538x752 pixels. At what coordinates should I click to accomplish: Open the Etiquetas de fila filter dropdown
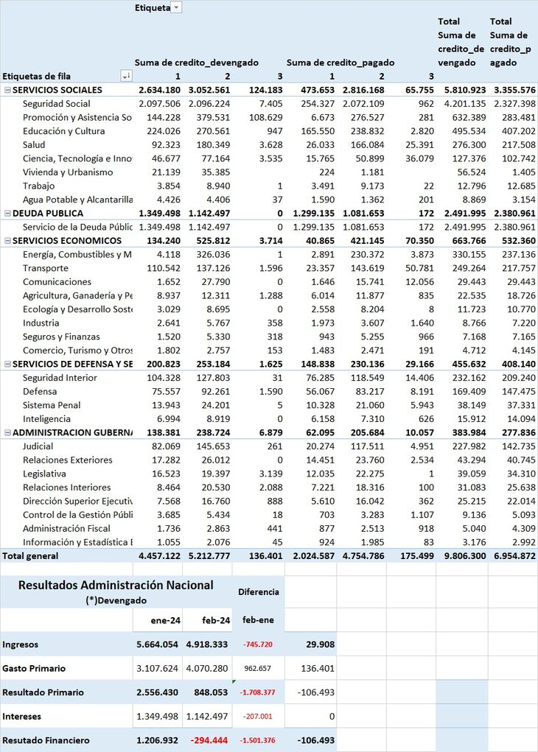click(x=126, y=76)
